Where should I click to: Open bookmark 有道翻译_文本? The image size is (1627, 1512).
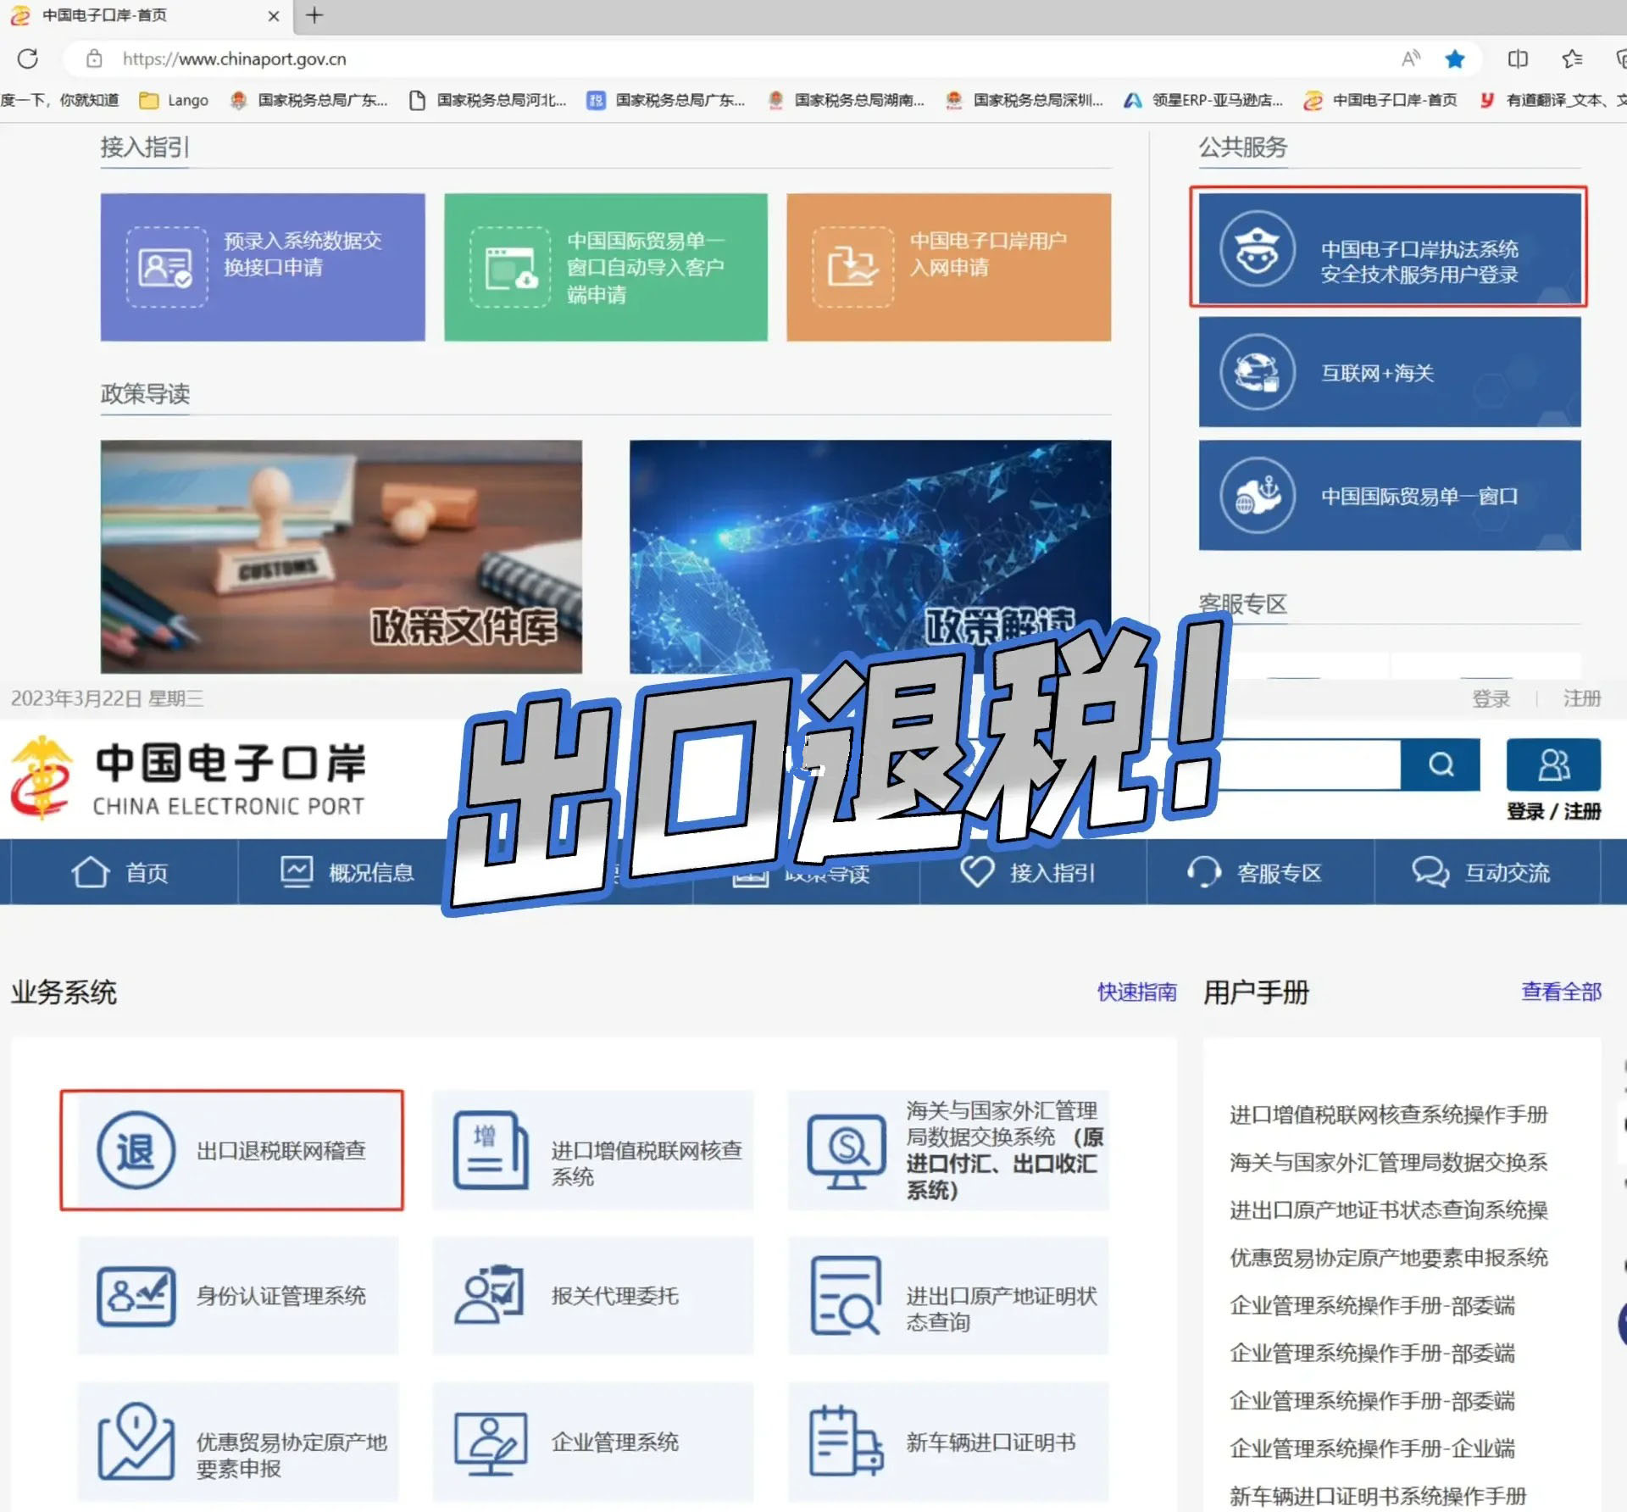1552,100
